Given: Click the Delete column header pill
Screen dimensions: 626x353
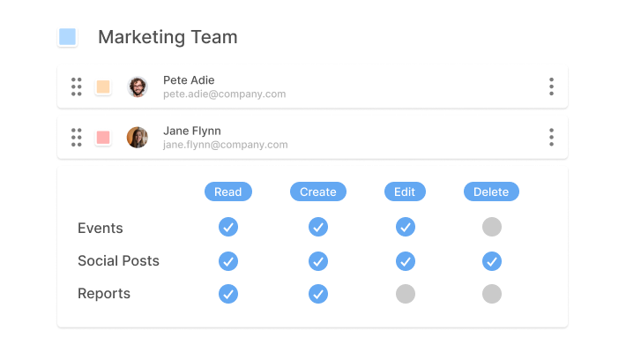Looking at the screenshot, I should pos(491,192).
